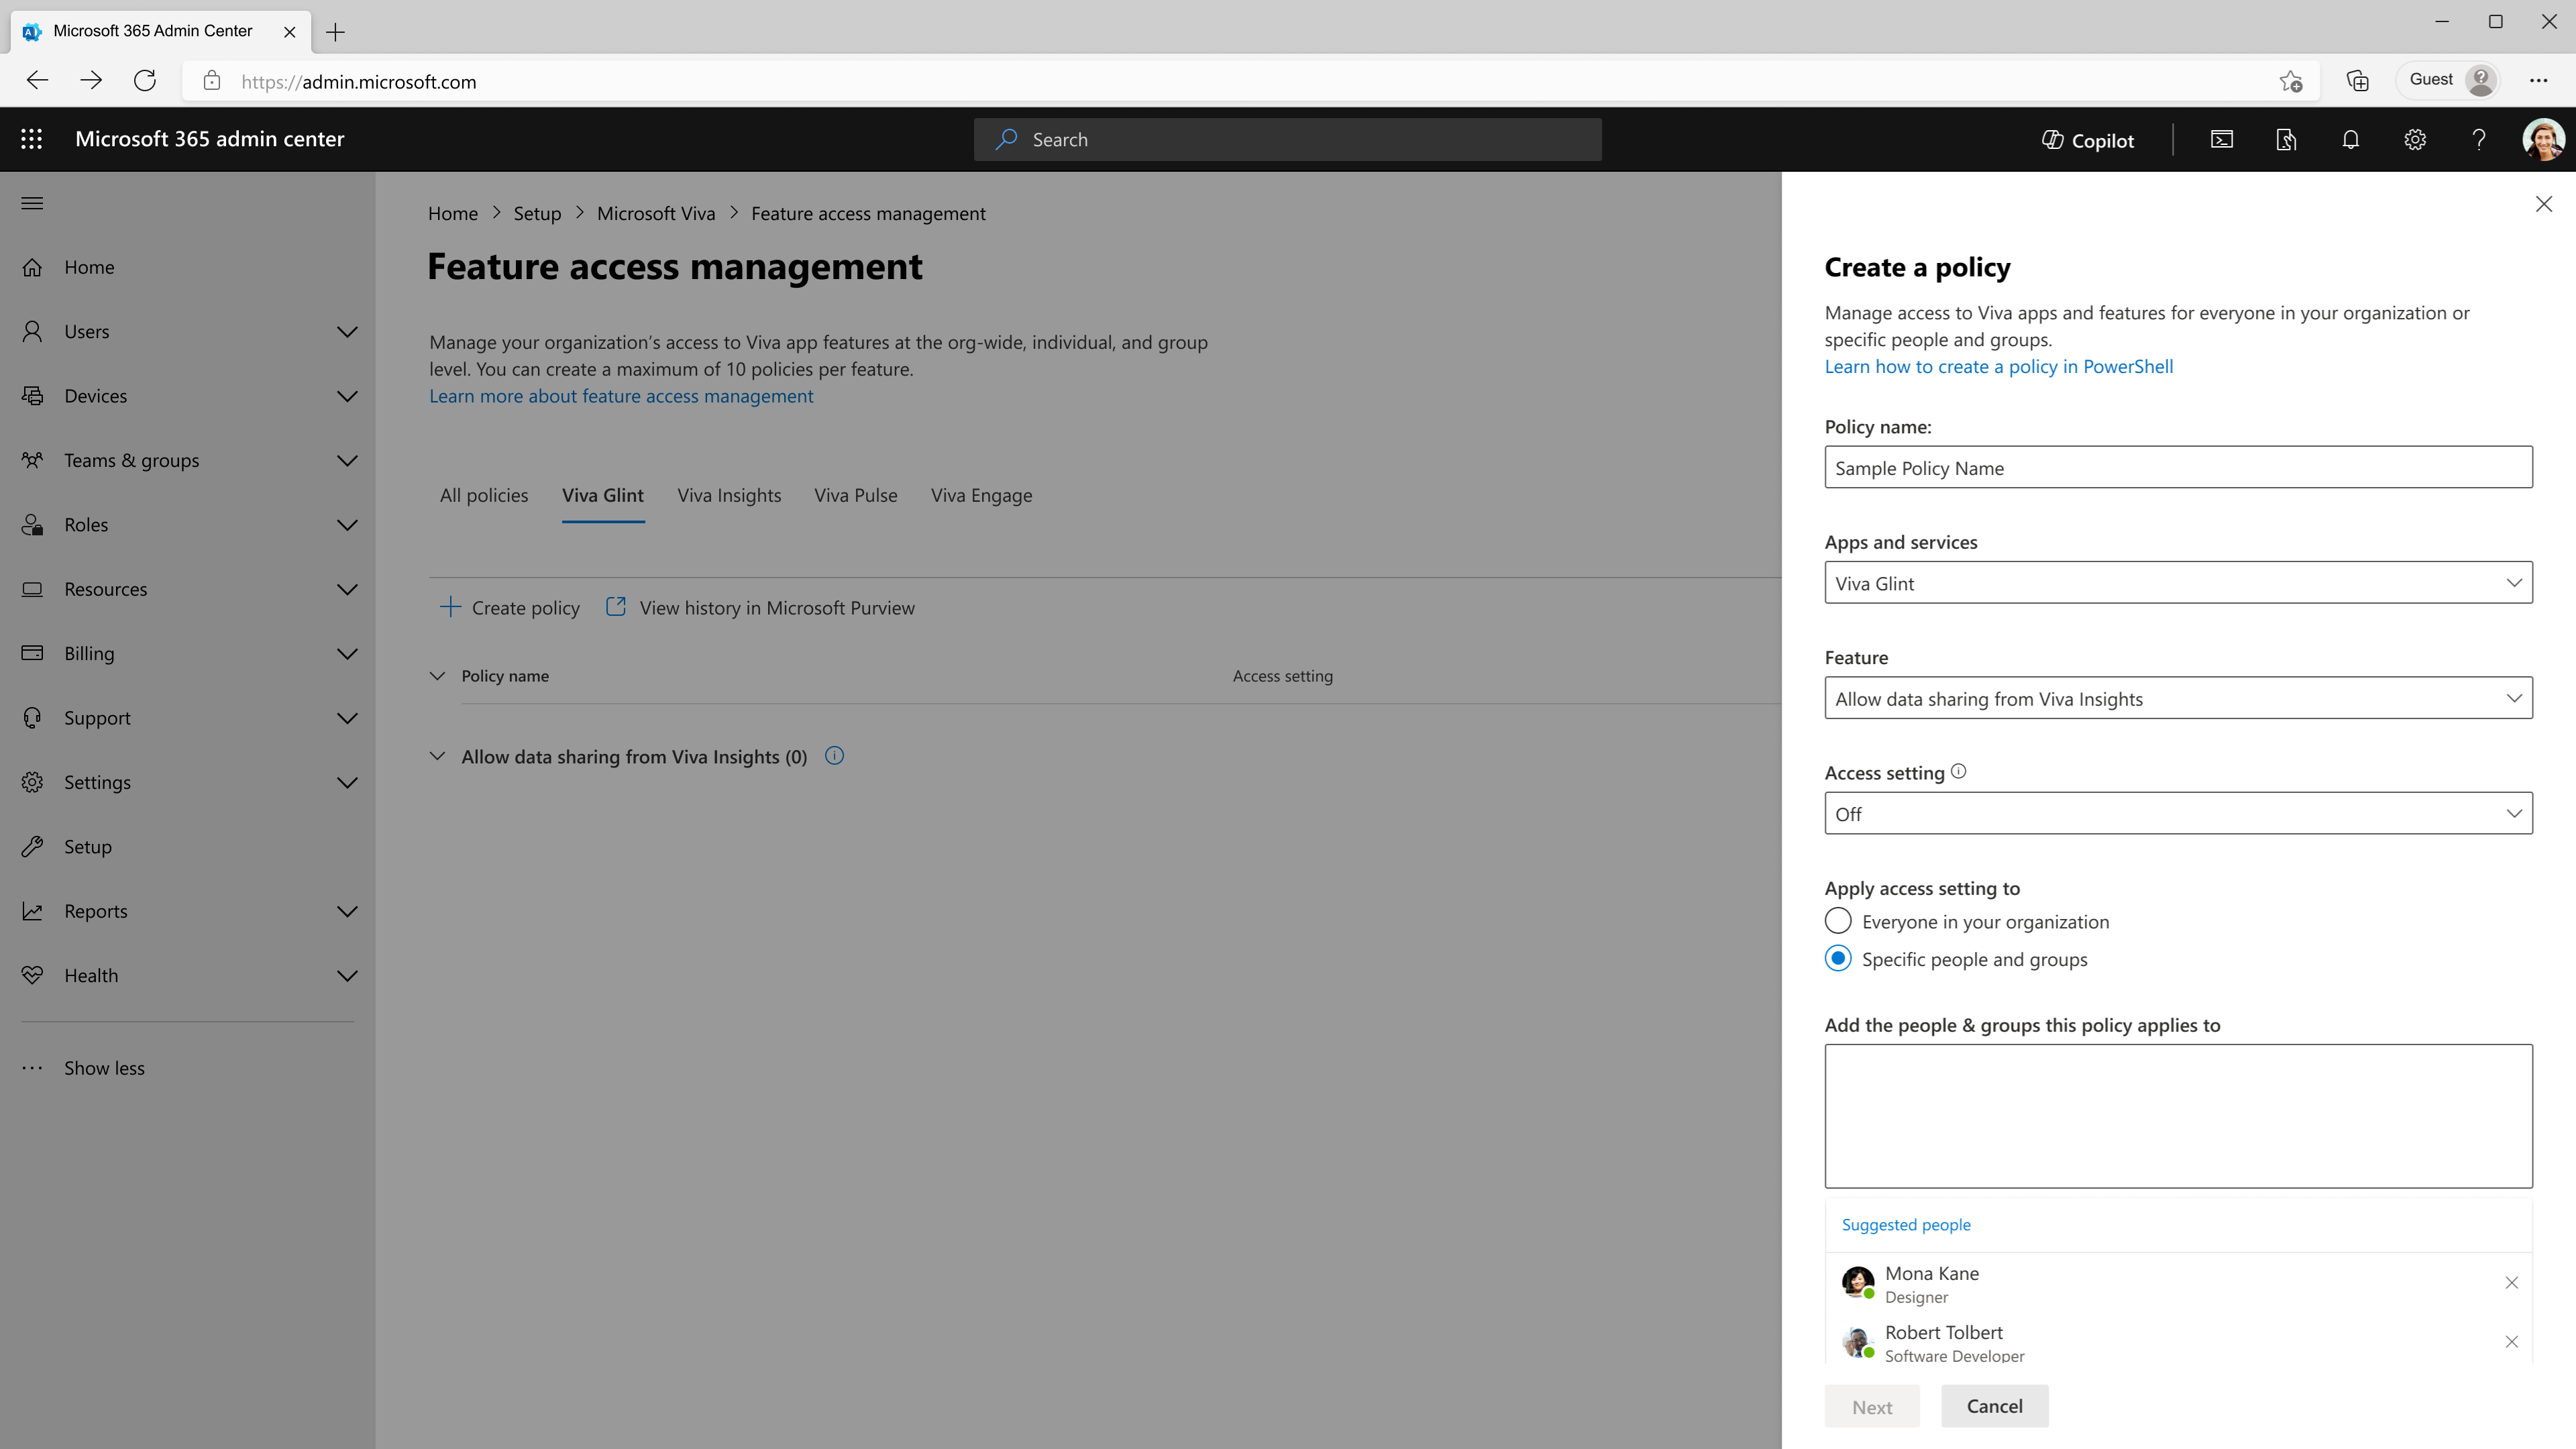
Task: Select Everyone in your organization radio
Action: point(1838,921)
